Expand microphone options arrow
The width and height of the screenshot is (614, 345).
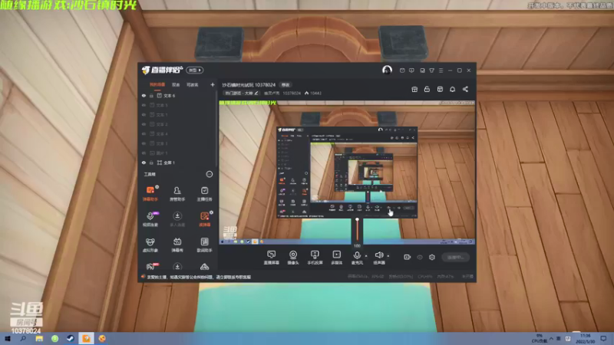(366, 256)
